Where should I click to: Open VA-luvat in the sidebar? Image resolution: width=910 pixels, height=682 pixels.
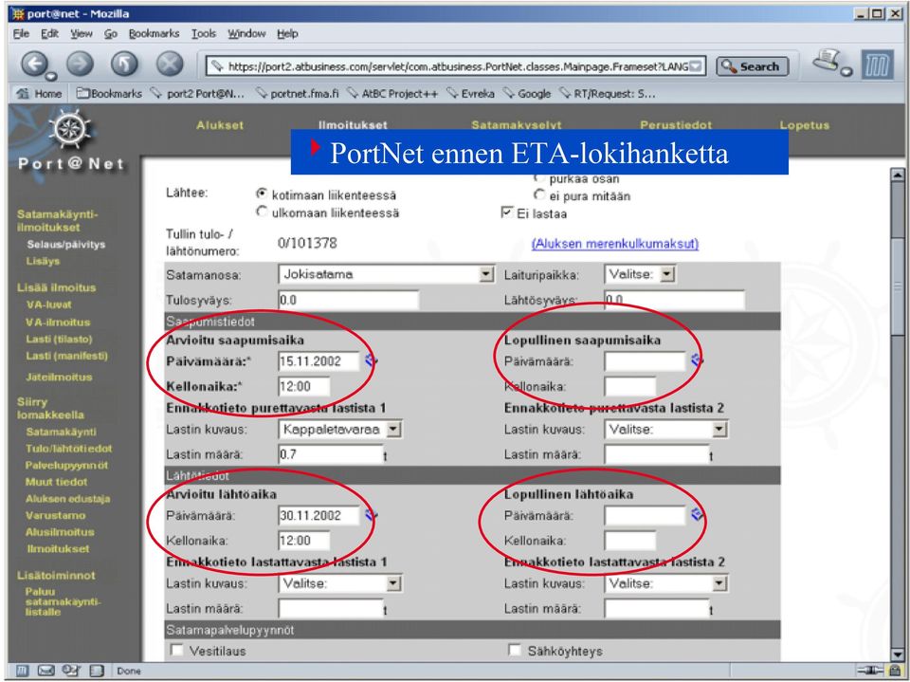(48, 304)
